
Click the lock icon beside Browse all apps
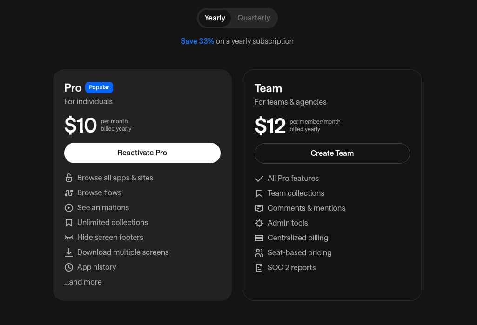click(x=69, y=178)
